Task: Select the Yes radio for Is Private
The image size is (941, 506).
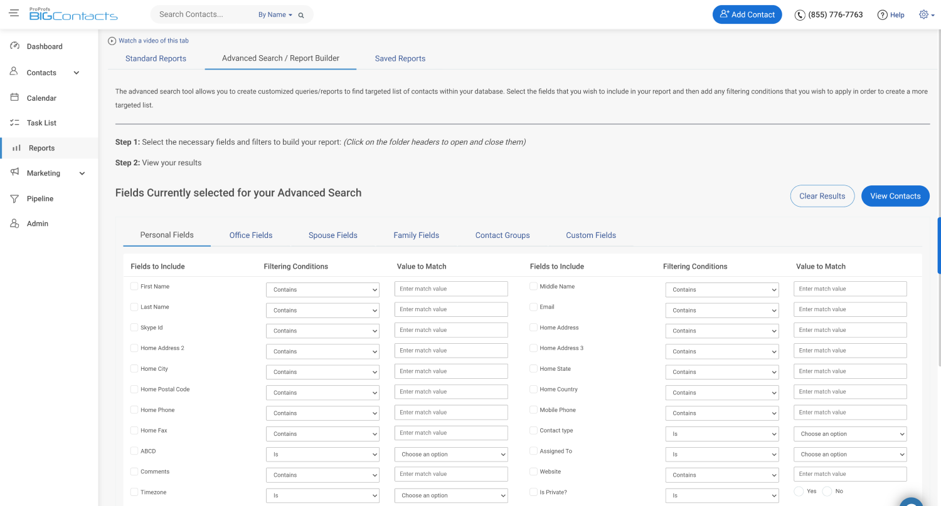Action: click(x=799, y=492)
